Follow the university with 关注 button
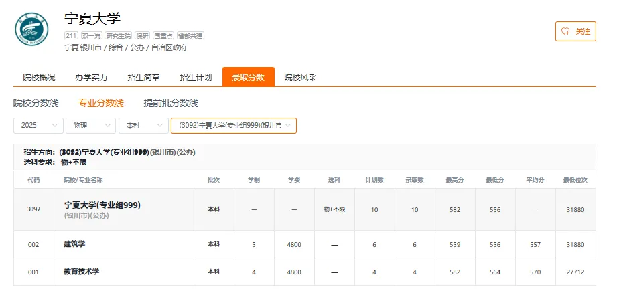Screen dimensions: 619x293 coord(575,31)
